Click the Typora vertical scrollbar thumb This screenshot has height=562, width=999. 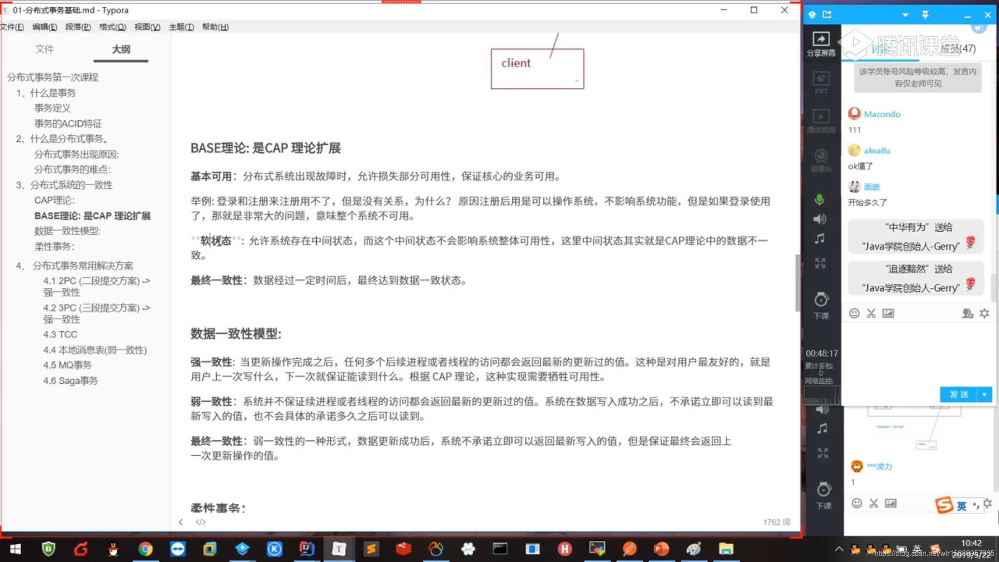[x=797, y=283]
